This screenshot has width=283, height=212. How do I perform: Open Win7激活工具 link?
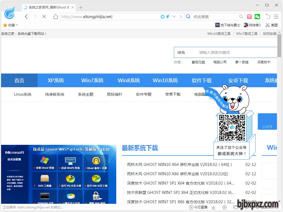(x=247, y=33)
